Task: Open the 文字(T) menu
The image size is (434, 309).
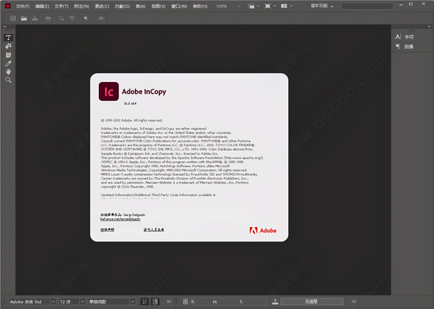Action: pos(61,6)
